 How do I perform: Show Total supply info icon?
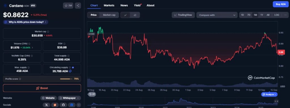point(69,56)
